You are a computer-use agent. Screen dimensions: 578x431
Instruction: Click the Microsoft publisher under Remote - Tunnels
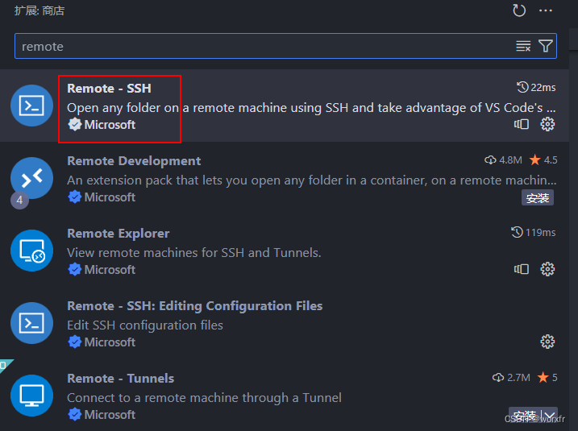coord(110,415)
